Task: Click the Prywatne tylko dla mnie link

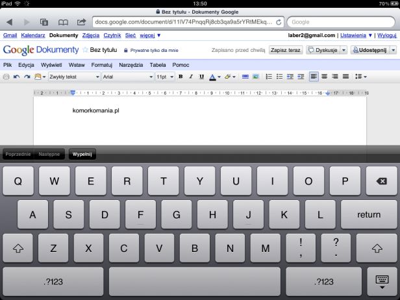Action: pyautogui.click(x=154, y=51)
